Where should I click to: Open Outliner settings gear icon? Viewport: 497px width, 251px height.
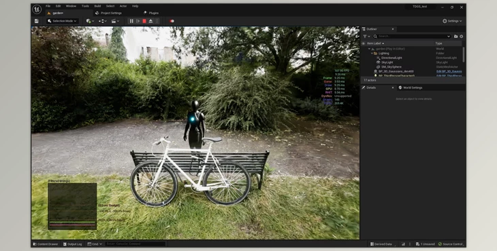pos(462,37)
